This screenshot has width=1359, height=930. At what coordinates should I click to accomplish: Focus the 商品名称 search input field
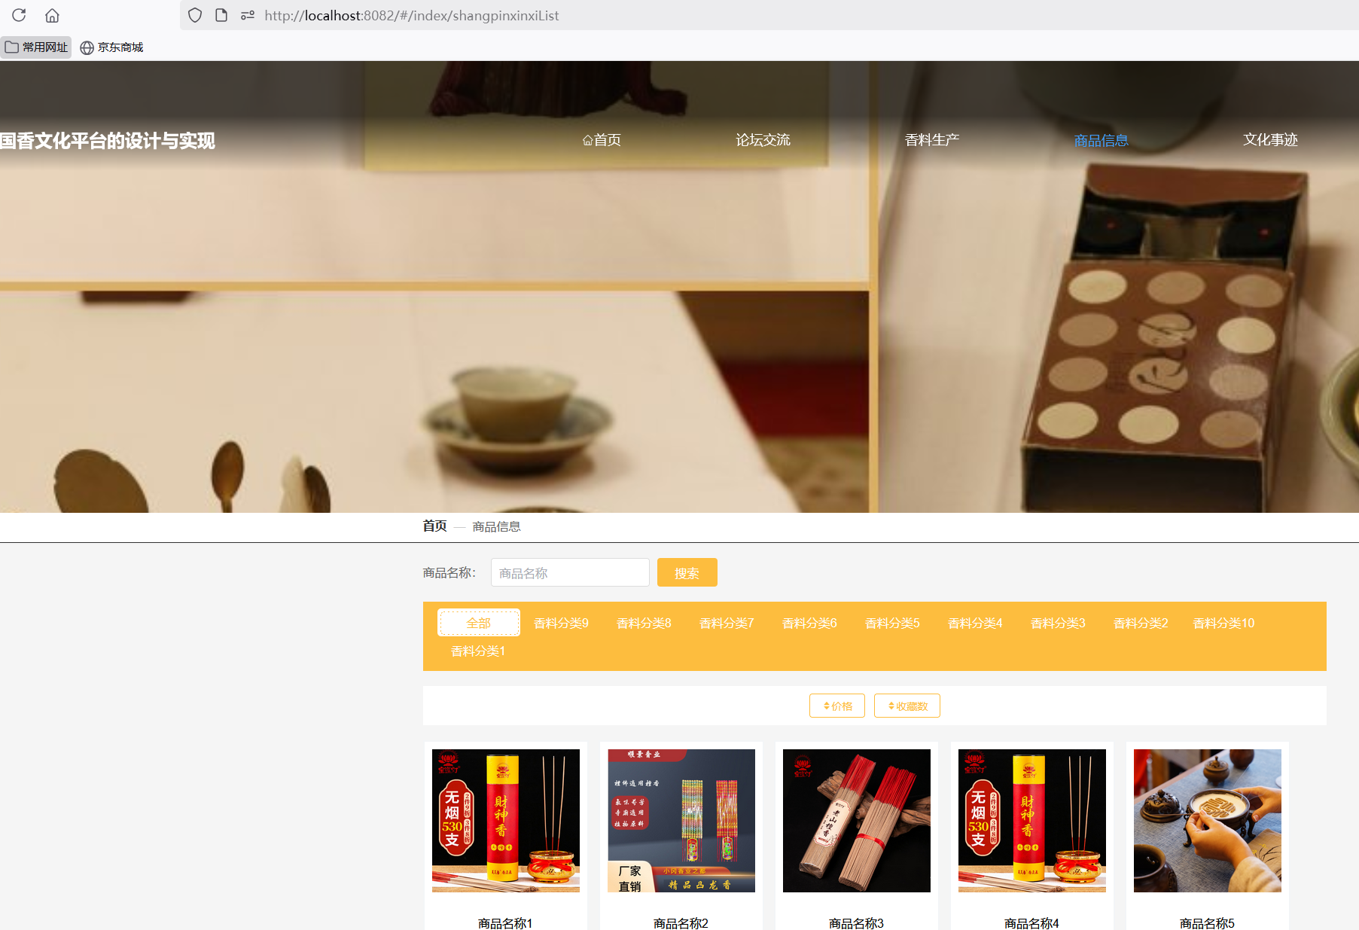569,573
